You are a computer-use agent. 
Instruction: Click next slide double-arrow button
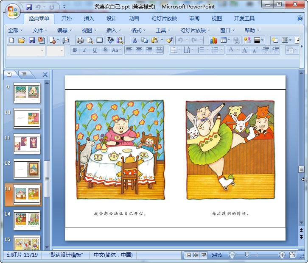[301, 237]
